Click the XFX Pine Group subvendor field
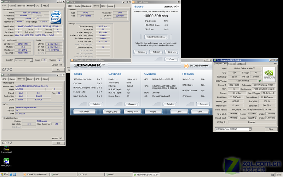Viewport: 283px width, 177px height. tap(264, 85)
